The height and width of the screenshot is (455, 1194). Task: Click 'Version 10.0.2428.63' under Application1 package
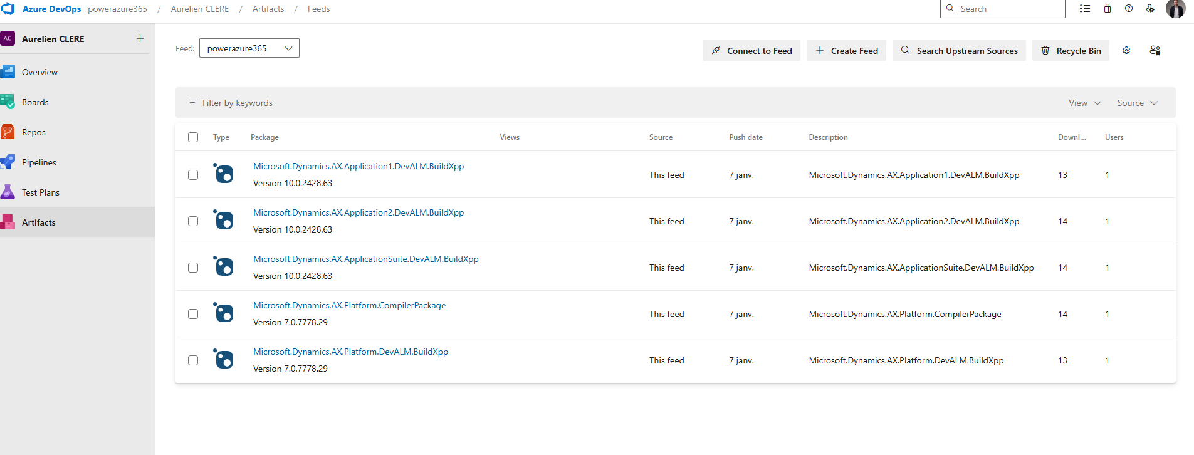point(293,183)
